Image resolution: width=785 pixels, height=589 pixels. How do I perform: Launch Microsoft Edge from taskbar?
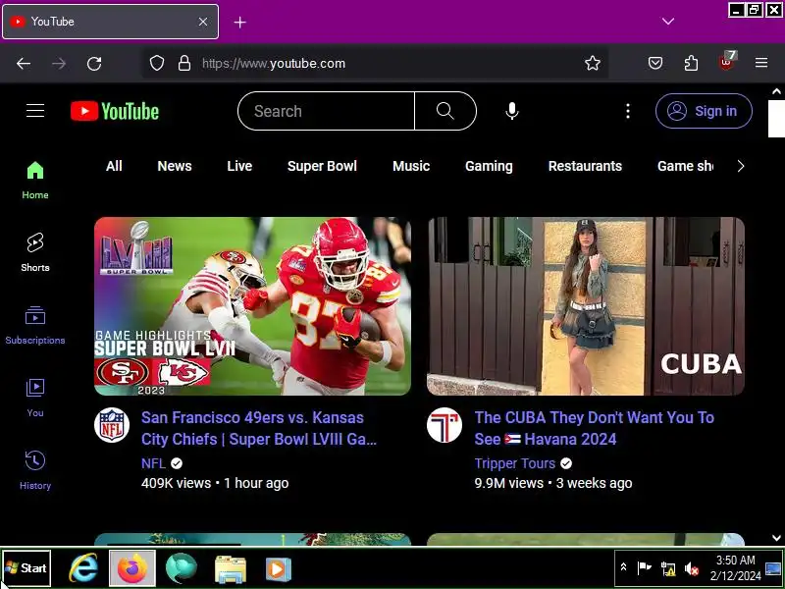[x=182, y=568]
